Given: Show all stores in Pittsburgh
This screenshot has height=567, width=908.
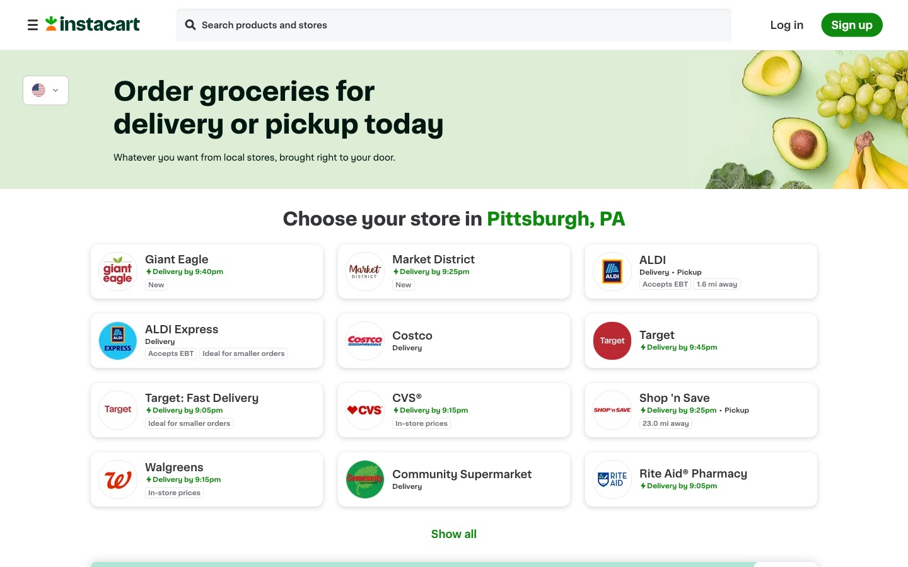Looking at the screenshot, I should (453, 534).
